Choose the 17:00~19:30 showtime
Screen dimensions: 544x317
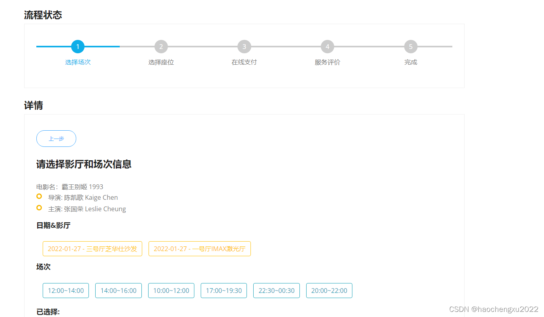(224, 291)
